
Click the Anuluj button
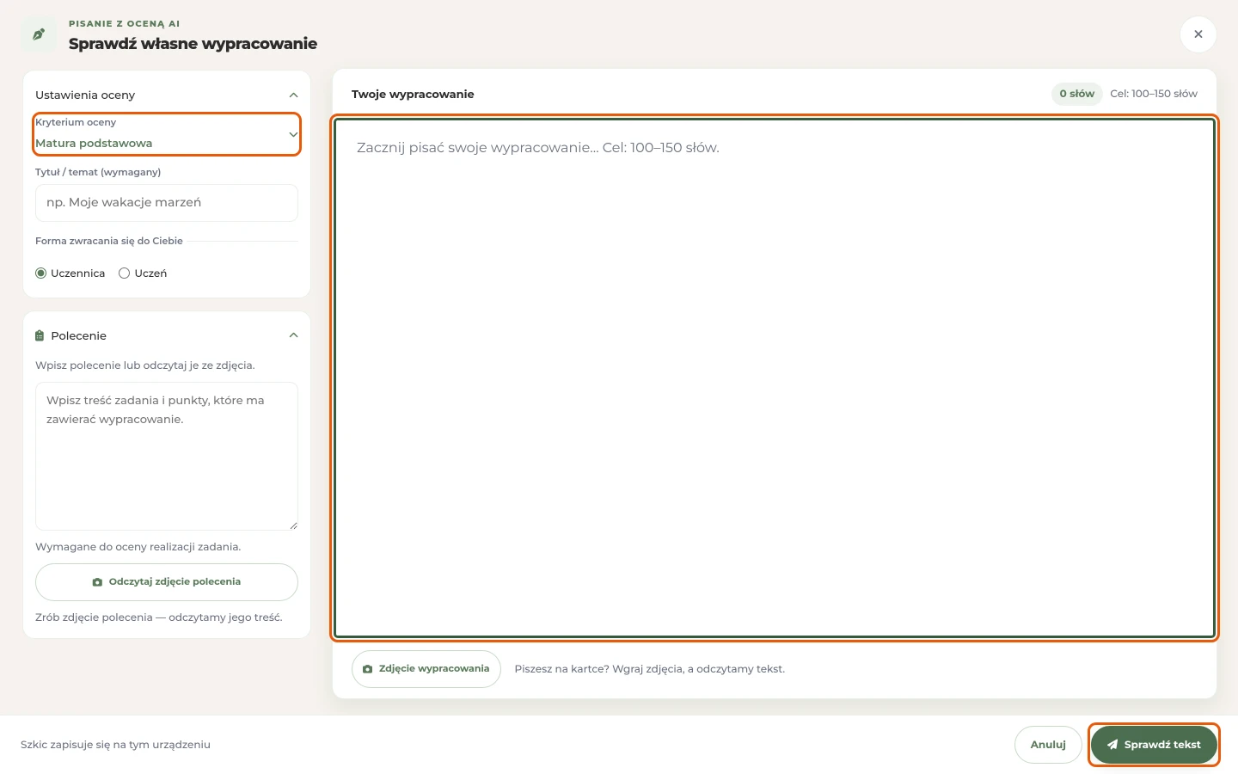pyautogui.click(x=1048, y=745)
